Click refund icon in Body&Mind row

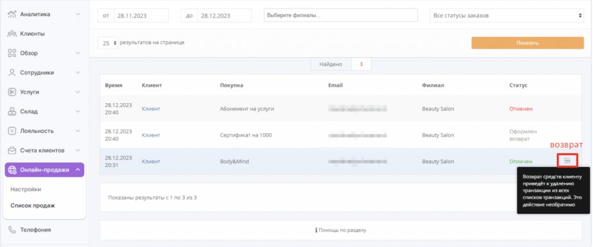pyautogui.click(x=567, y=161)
